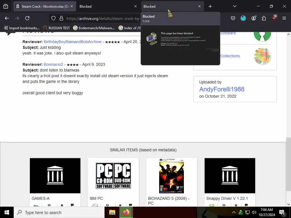Viewport: 291px width, 218px height.
Task: Close the rightmost Blocked tab
Action: [199, 6]
